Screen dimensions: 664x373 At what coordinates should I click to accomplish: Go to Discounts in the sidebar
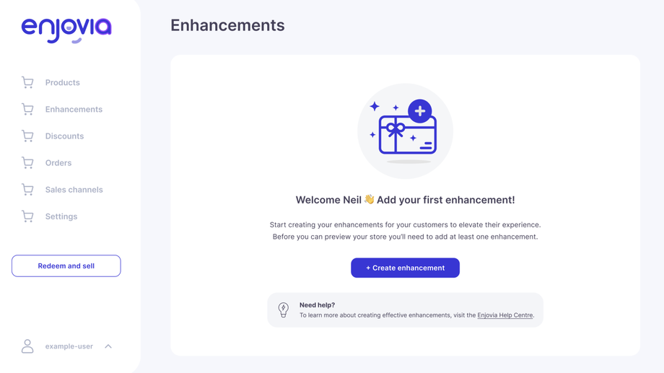pos(64,136)
